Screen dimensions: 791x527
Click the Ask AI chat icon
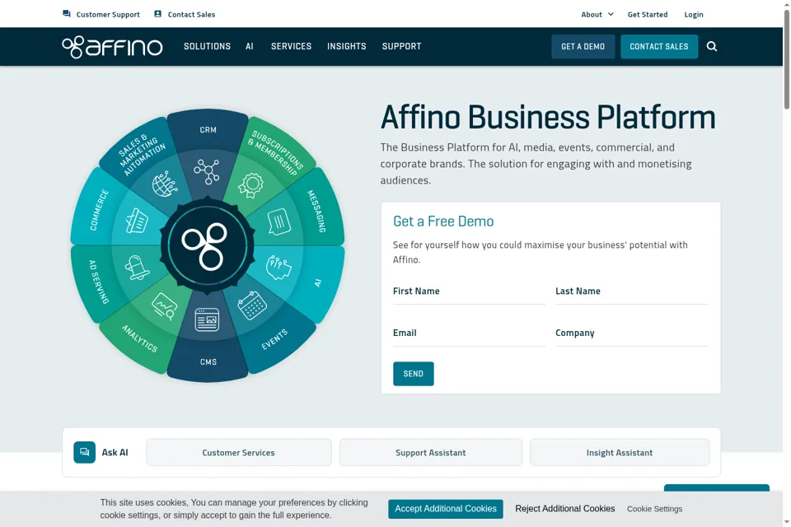tap(84, 452)
